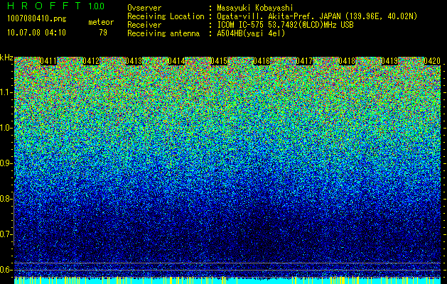This screenshot has height=284, width=447.
Task: Select the 0417 time label
Action: point(304,61)
